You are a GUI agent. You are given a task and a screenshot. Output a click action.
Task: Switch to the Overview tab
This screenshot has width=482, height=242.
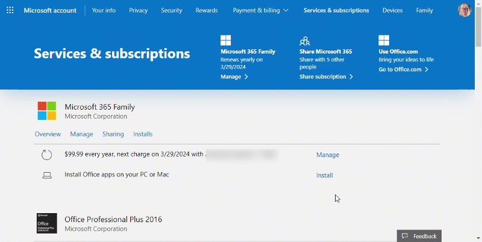coord(48,134)
